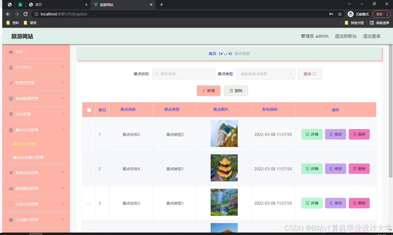393x235 pixels.
Task: Click 退出登录 in the header
Action: (372, 36)
